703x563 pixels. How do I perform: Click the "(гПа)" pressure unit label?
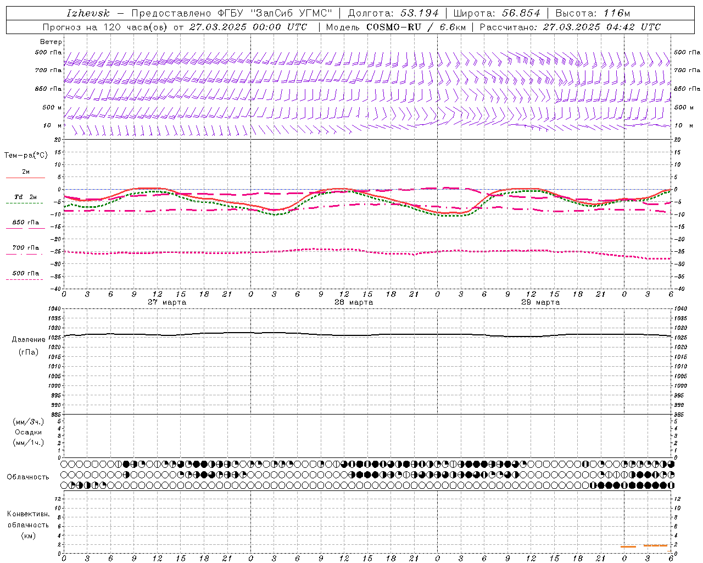pos(29,352)
